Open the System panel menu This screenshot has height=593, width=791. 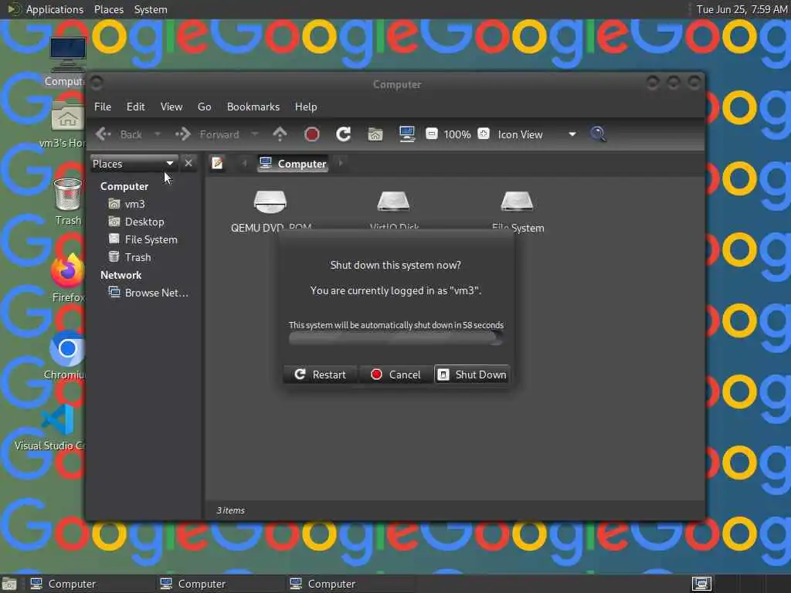151,9
